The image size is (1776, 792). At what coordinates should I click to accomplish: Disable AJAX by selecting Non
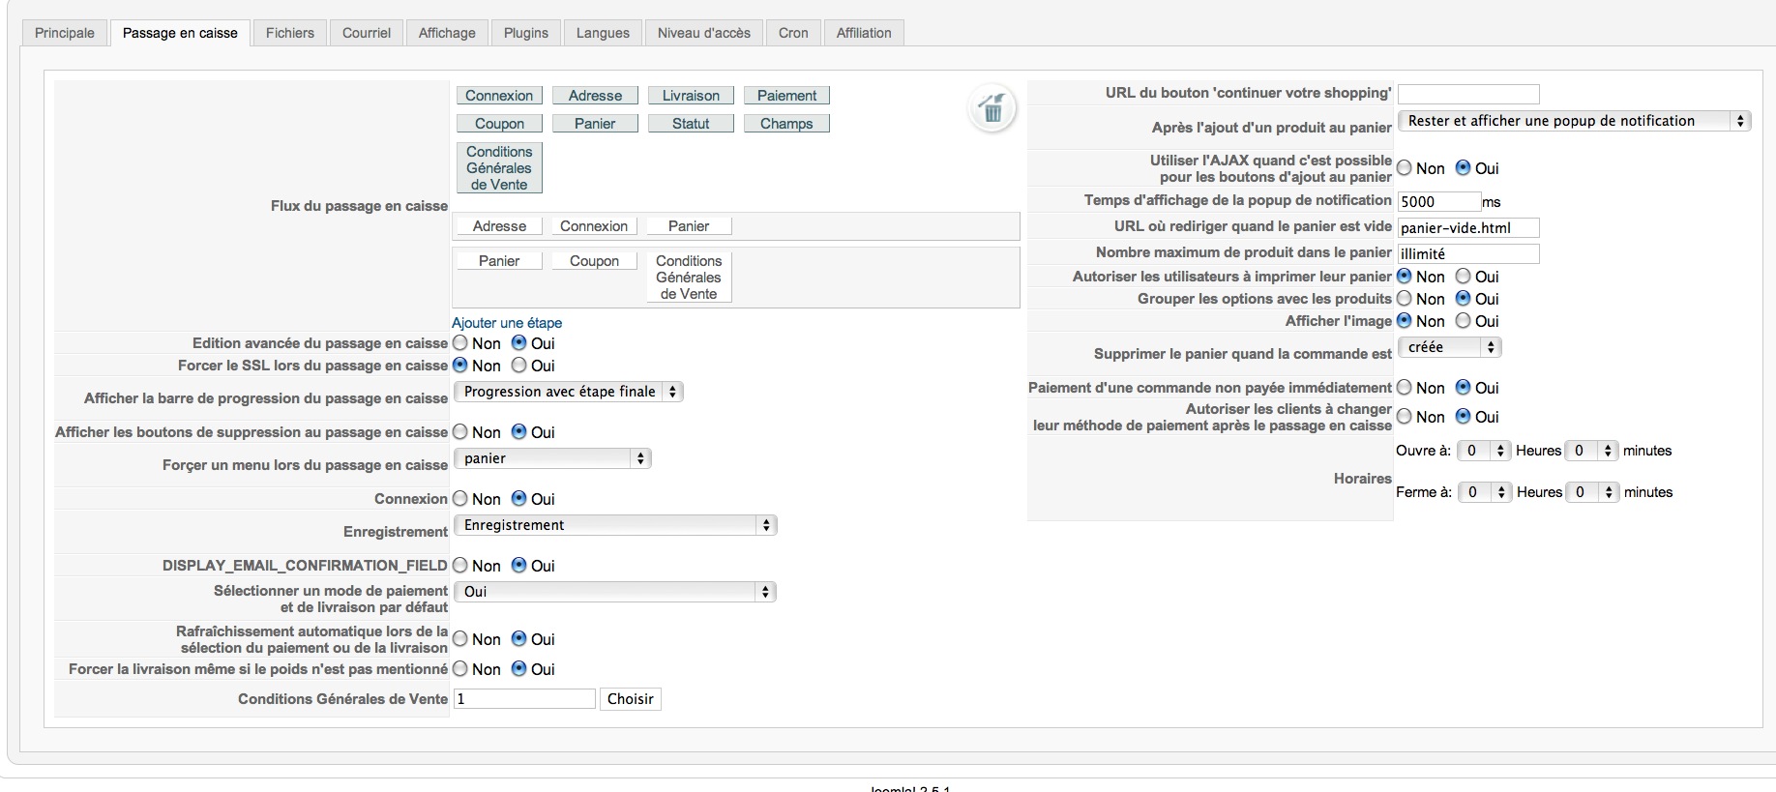(1405, 168)
